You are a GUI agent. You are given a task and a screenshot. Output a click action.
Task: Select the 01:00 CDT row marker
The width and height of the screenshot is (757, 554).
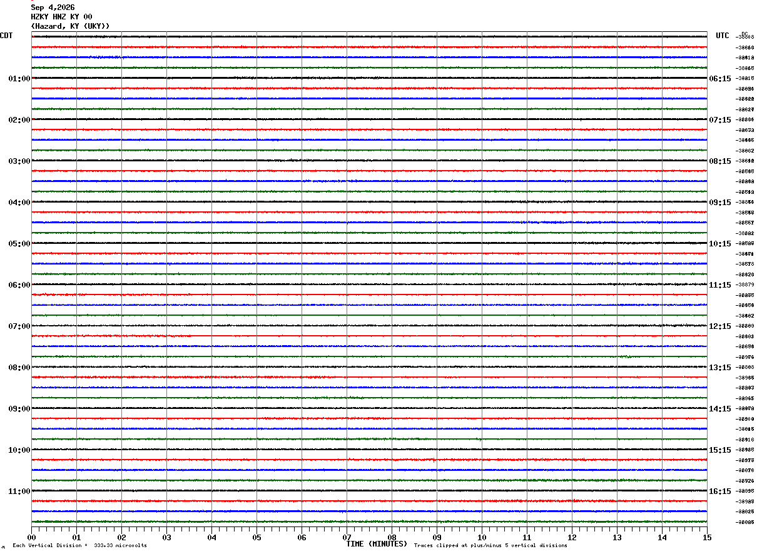[x=19, y=79]
